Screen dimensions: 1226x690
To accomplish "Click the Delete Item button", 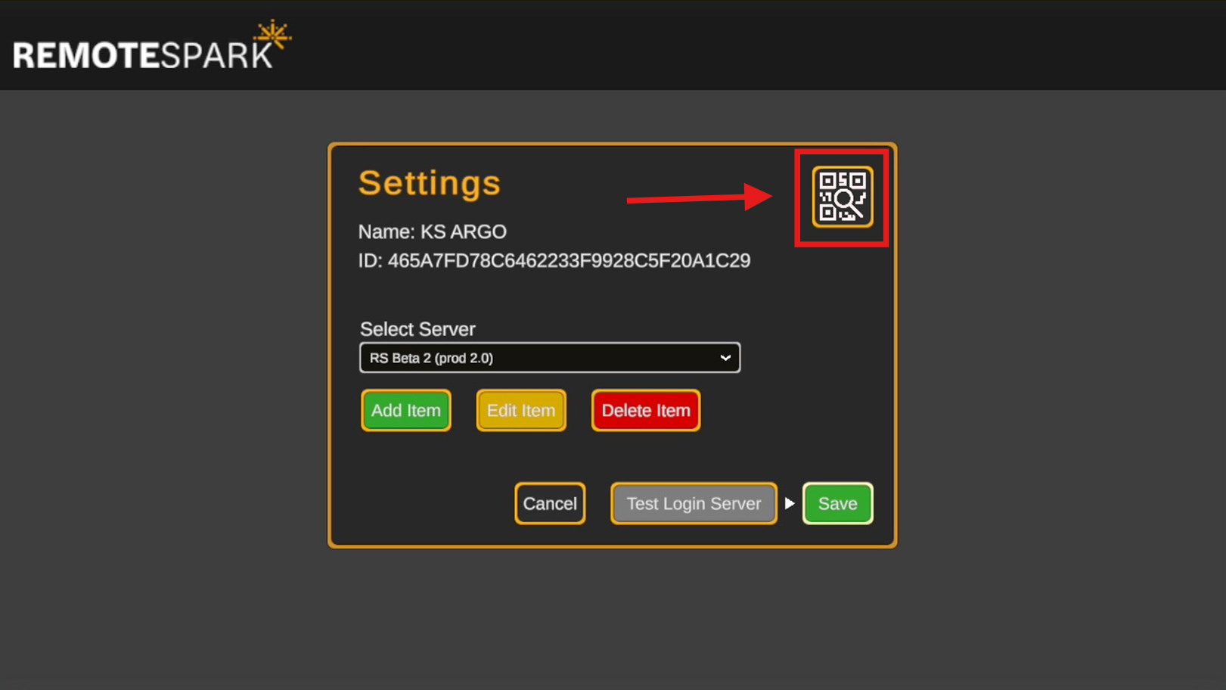I will point(646,410).
